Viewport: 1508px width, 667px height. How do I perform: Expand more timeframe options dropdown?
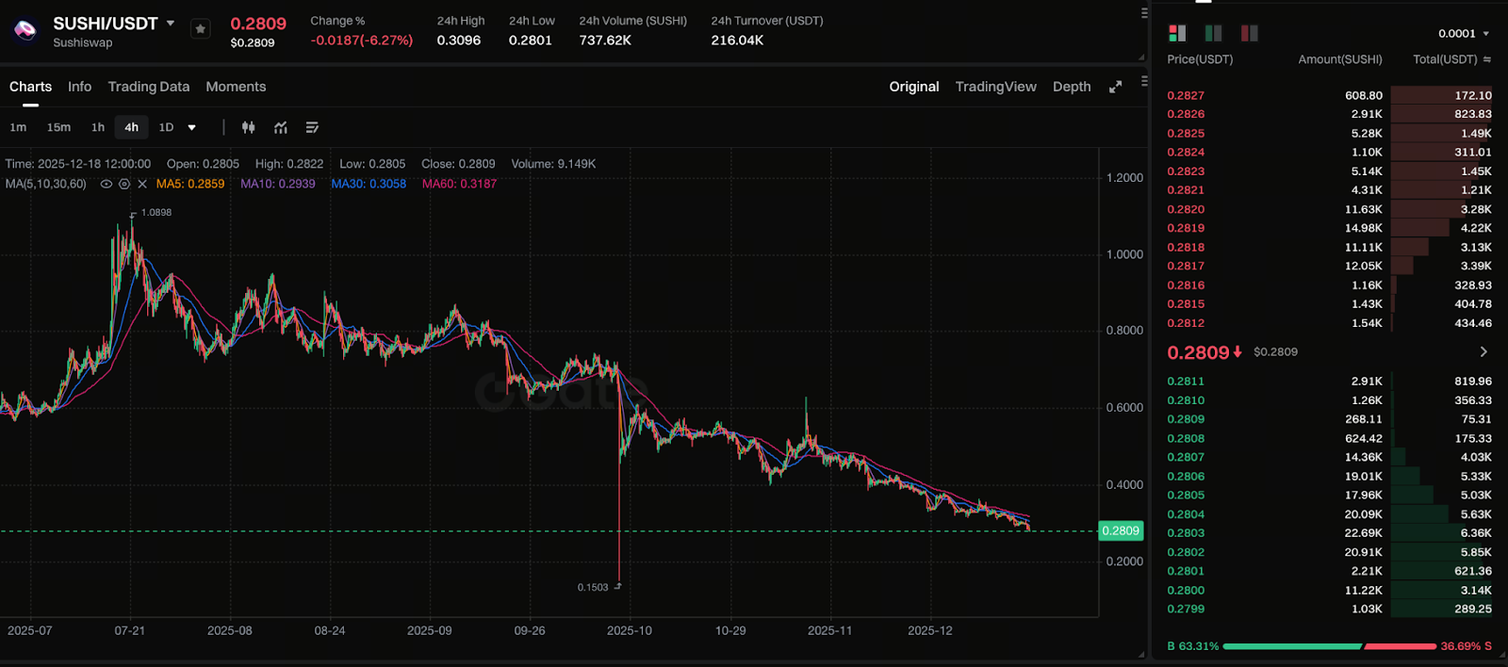click(192, 127)
